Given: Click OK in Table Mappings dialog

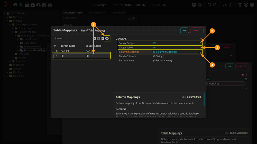Looking at the screenshot, I should (185, 30).
